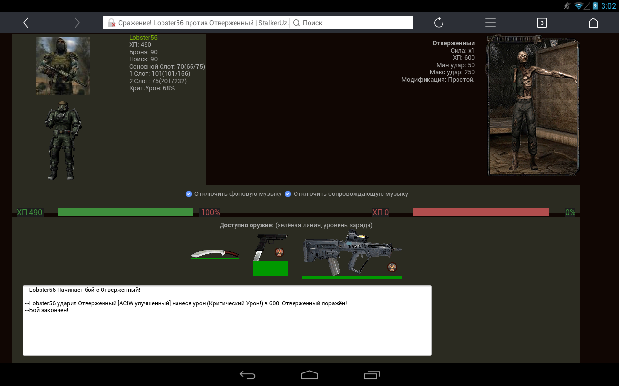Tap radiation badge on the rifle
This screenshot has width=619, height=386.
point(392,267)
